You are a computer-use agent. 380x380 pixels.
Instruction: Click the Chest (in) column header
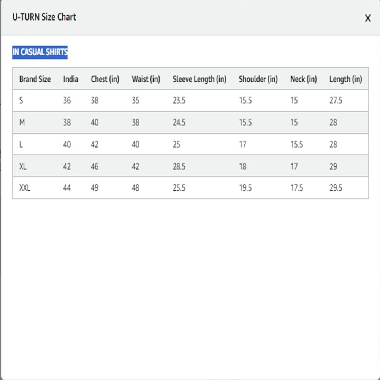click(x=105, y=79)
